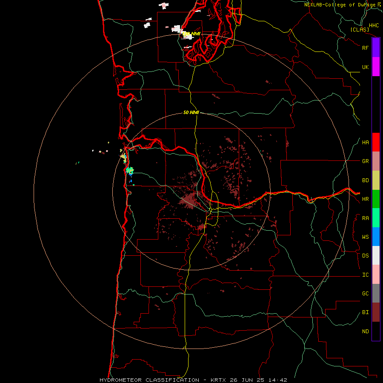
Task: Select the GC gray legend swatch
Action: pos(376,293)
